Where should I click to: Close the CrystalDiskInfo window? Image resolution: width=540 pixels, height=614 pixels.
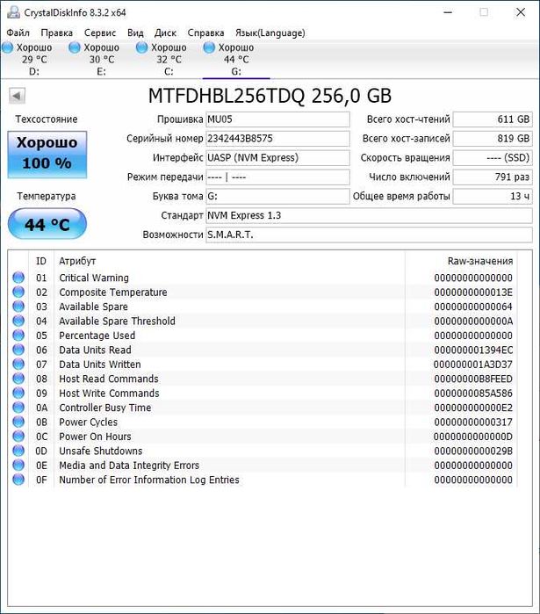click(521, 12)
